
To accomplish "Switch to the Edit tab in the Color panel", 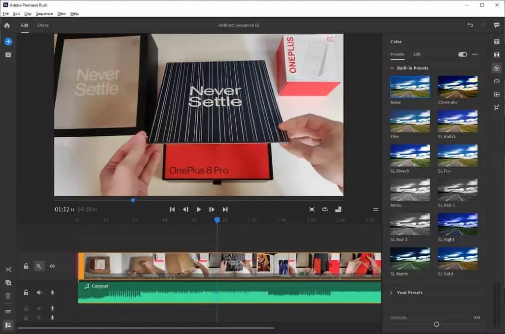I will 417,55.
